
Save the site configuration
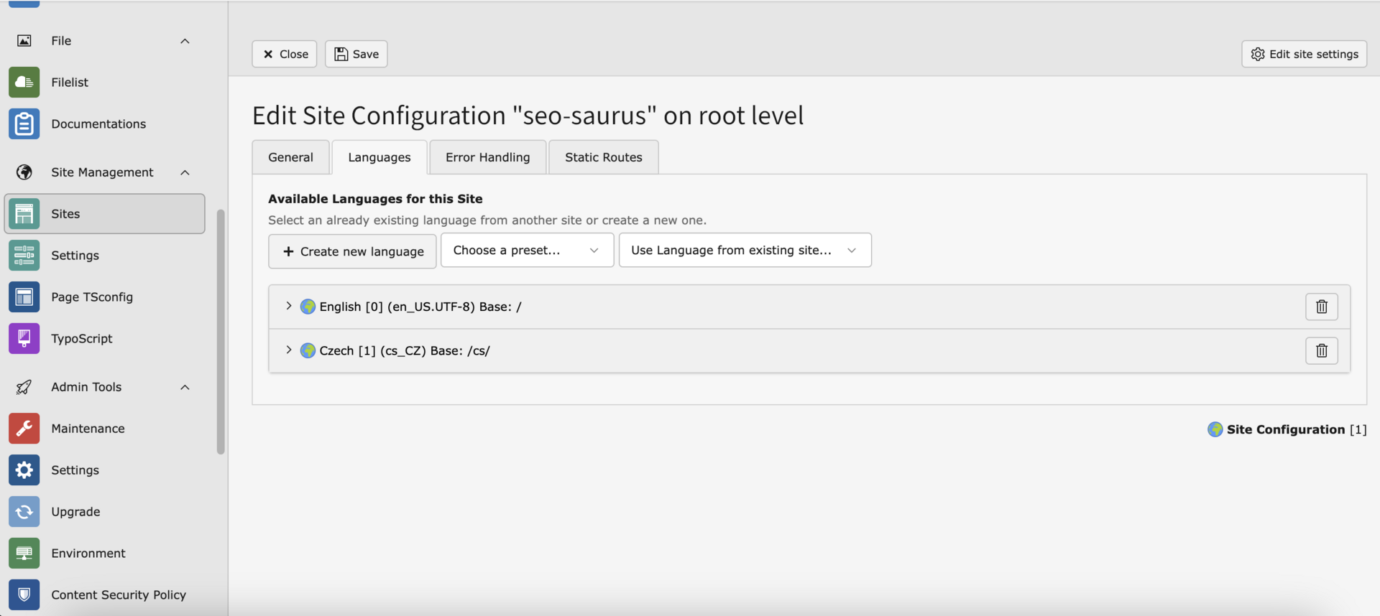(356, 54)
